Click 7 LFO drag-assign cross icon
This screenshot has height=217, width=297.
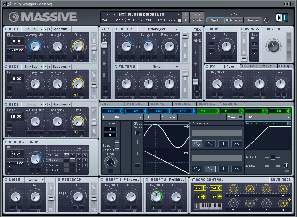pos(265,111)
